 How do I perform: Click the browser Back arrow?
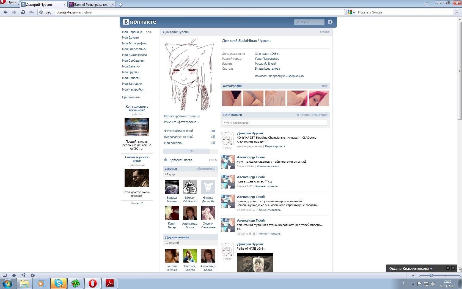pos(5,12)
